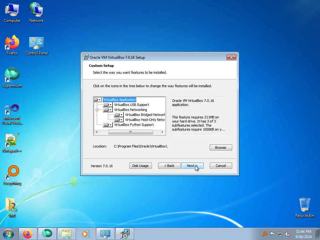Screen dimensions: 320x240
Task: Select the Recycle Bin icon
Action: [x=304, y=207]
